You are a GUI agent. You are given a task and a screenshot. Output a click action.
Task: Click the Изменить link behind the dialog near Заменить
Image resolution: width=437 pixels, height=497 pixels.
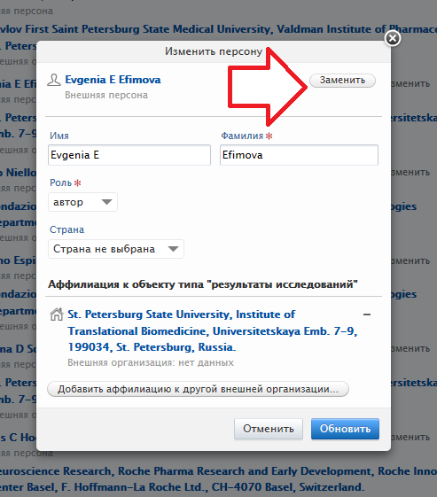(x=410, y=83)
